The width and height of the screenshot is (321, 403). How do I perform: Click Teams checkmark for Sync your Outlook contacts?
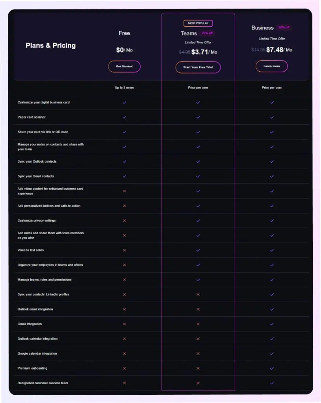(x=198, y=162)
